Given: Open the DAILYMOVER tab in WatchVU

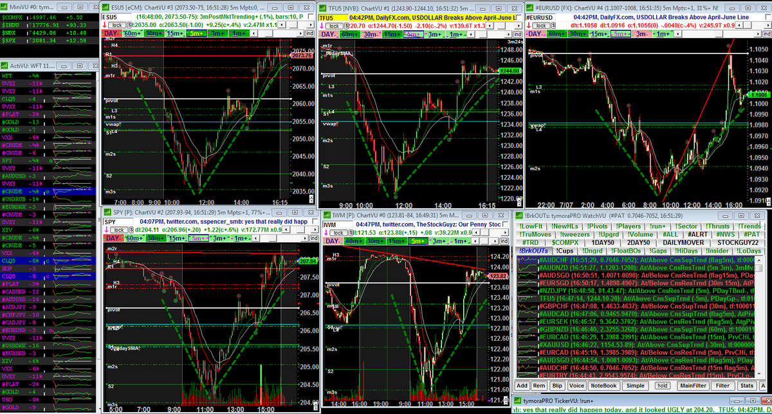Looking at the screenshot, I should [x=683, y=242].
